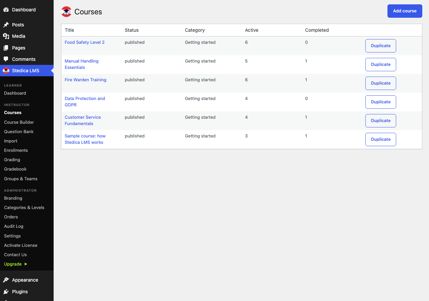Click the Plugins plug icon
Screen dimensions: 429x301
[6, 292]
